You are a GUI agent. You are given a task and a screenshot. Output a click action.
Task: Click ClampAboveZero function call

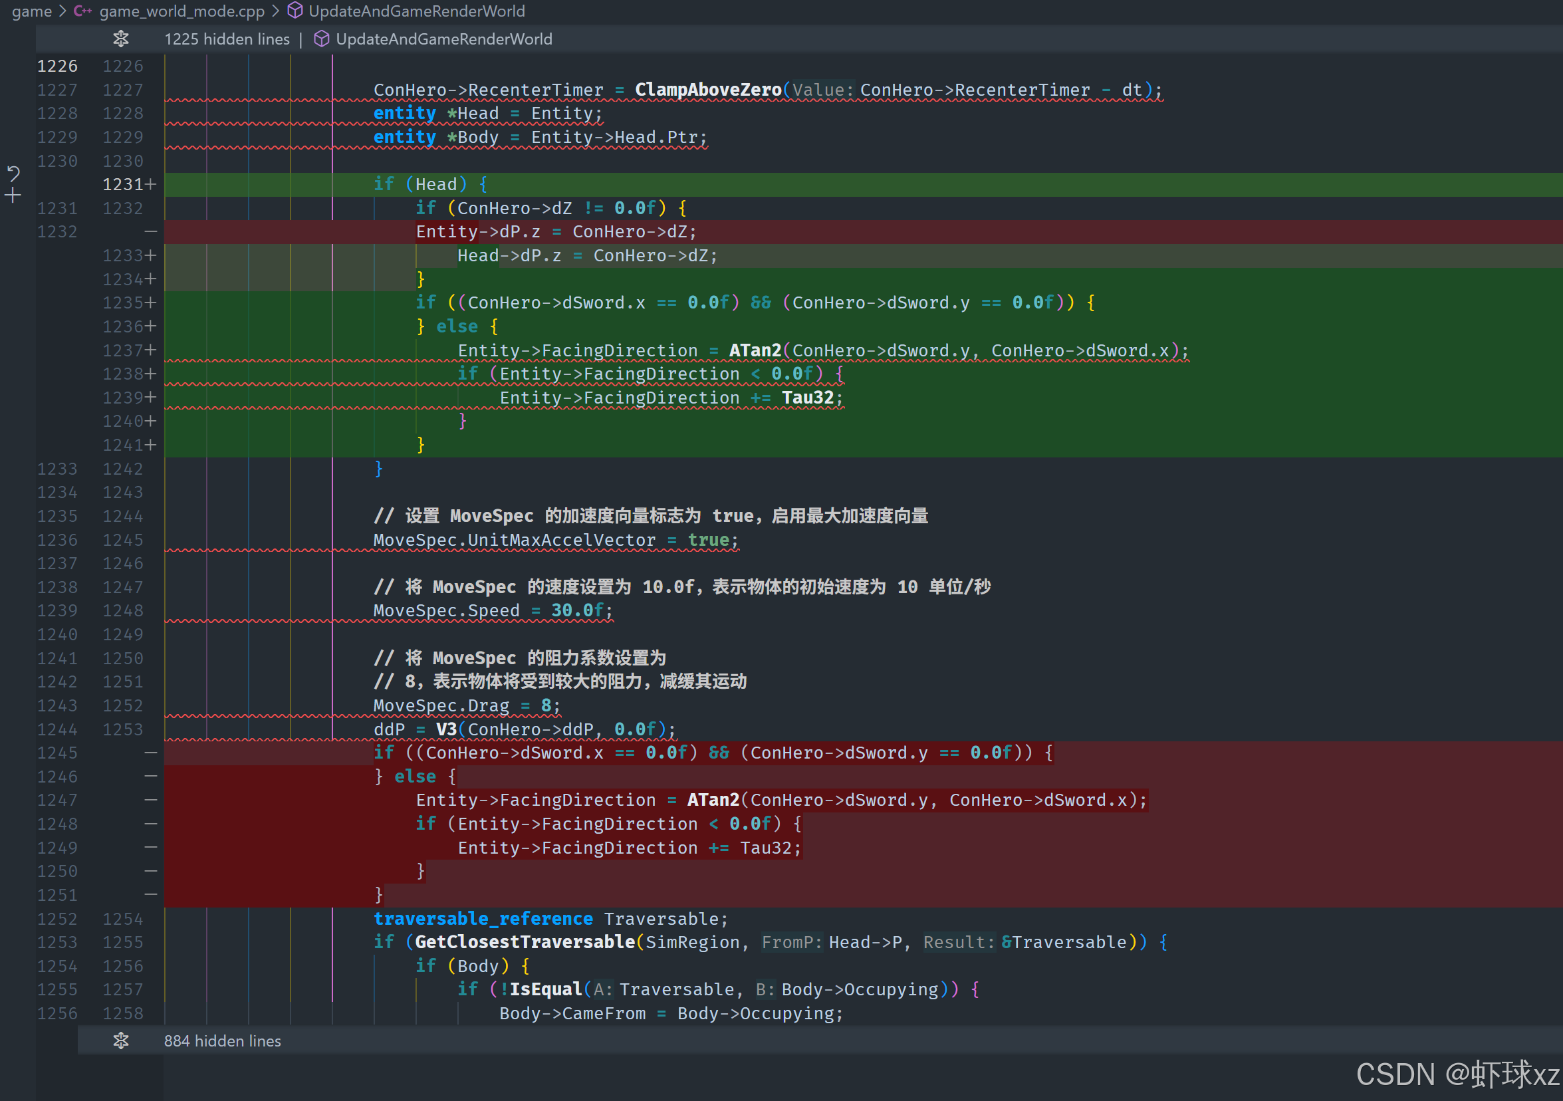707,90
